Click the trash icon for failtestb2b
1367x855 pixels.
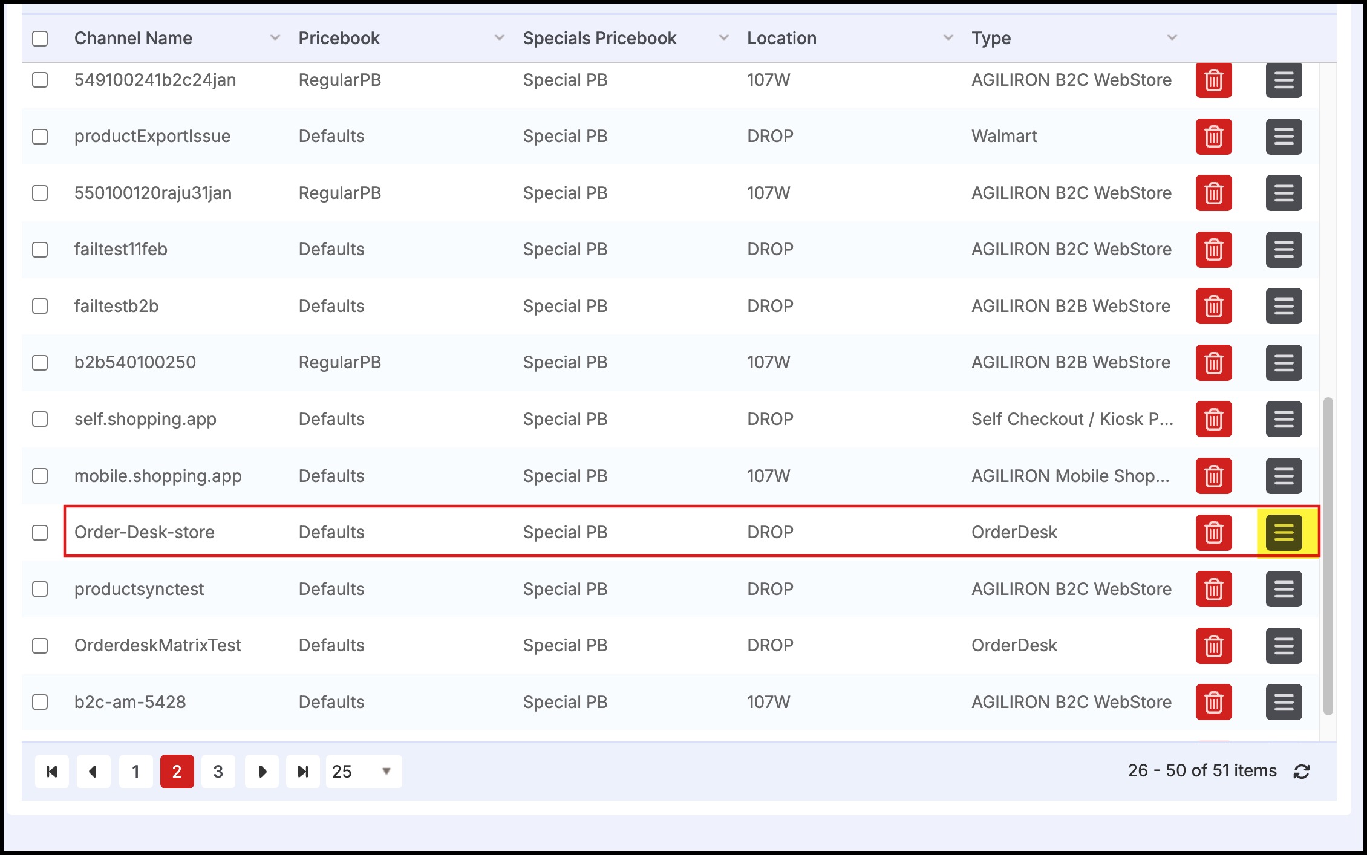click(1213, 307)
